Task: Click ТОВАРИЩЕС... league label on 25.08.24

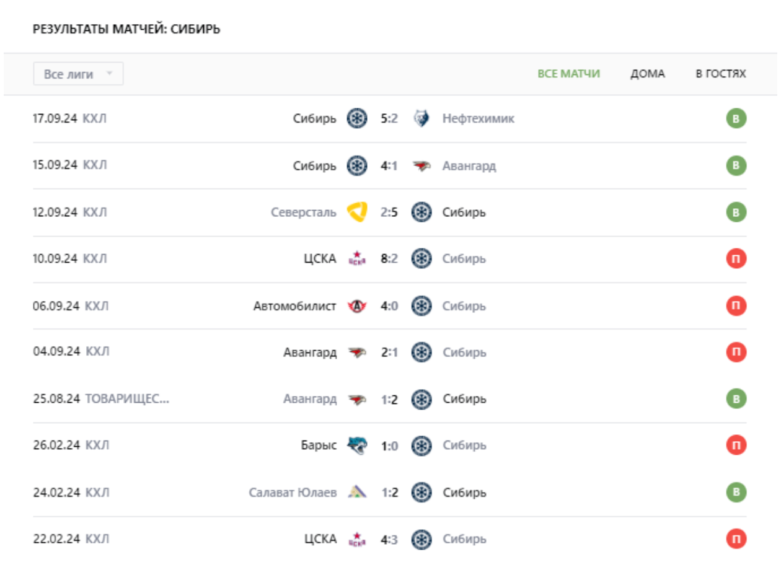Action: coord(127,399)
